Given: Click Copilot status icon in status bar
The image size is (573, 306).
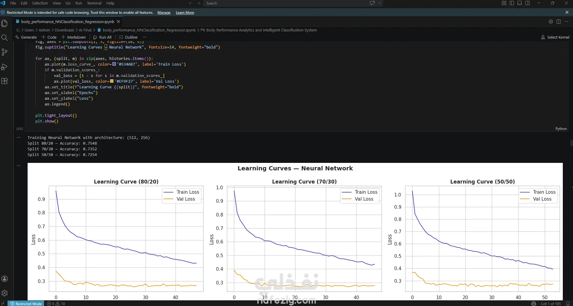Looking at the screenshot, I should pyautogui.click(x=533, y=303).
